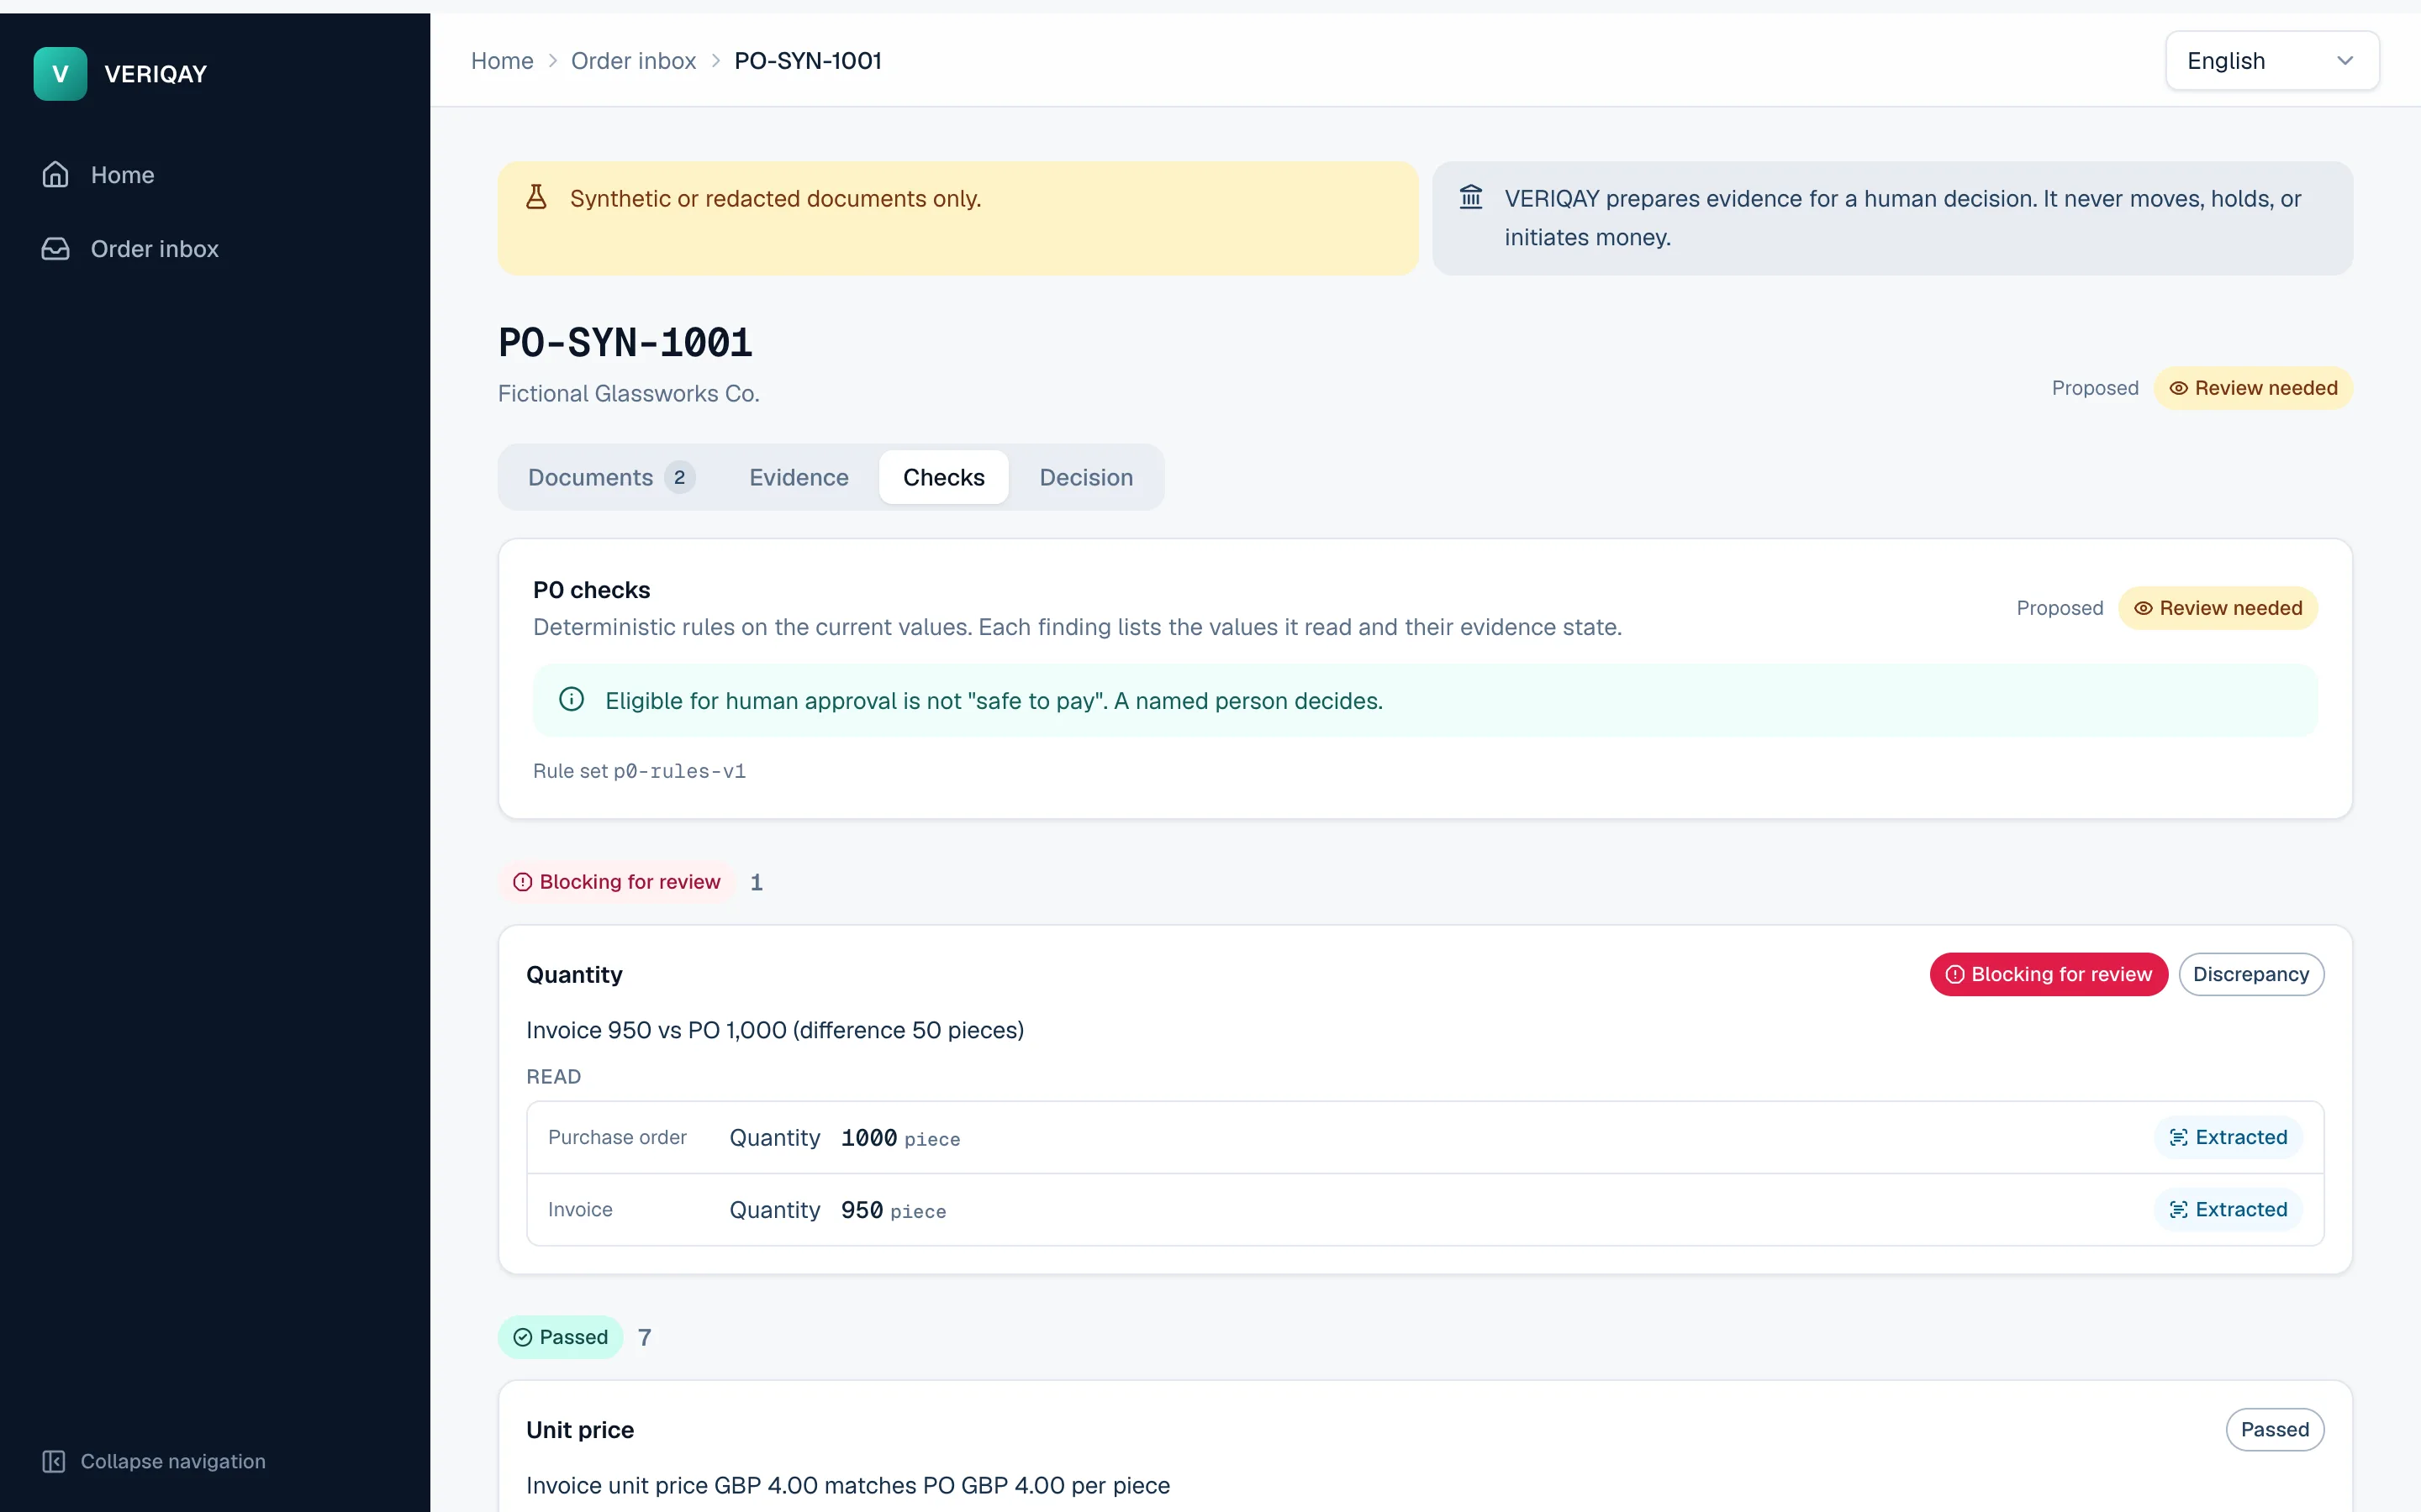Click the 950 piece quantity value
This screenshot has height=1512, width=2421.
pyautogui.click(x=894, y=1210)
